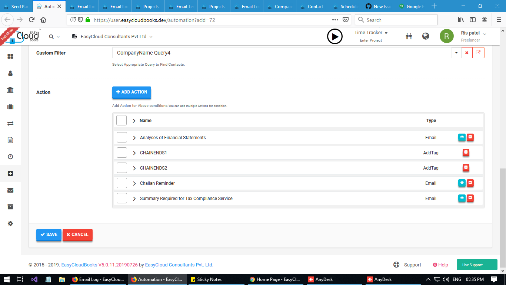Preview the Analyses of Financial Statements email
Image resolution: width=506 pixels, height=285 pixels.
click(x=462, y=137)
